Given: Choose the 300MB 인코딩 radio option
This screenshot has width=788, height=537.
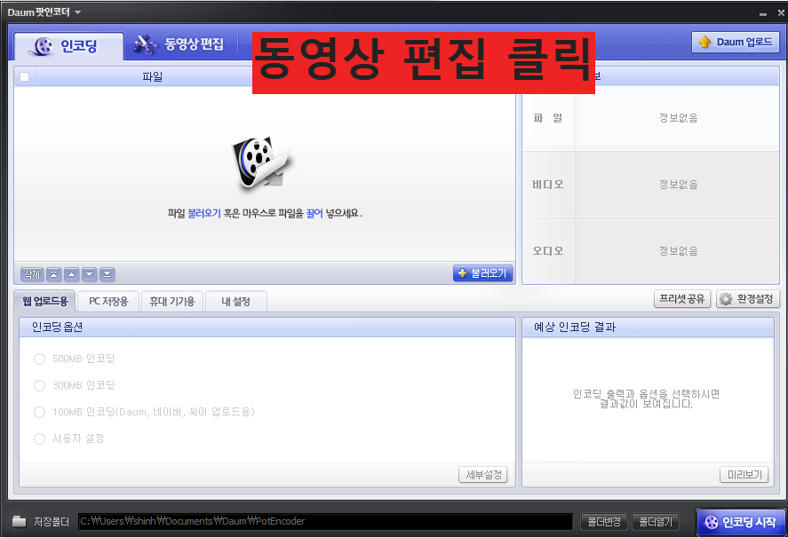Looking at the screenshot, I should 39,385.
